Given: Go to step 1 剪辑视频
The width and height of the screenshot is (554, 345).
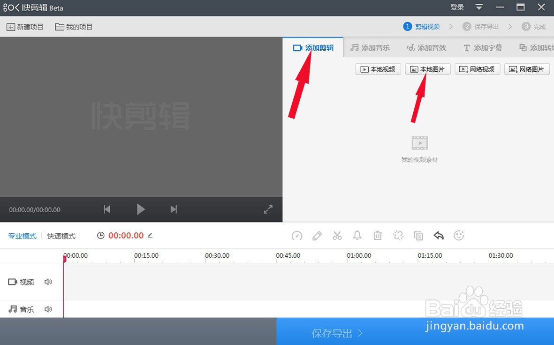Looking at the screenshot, I should point(422,26).
